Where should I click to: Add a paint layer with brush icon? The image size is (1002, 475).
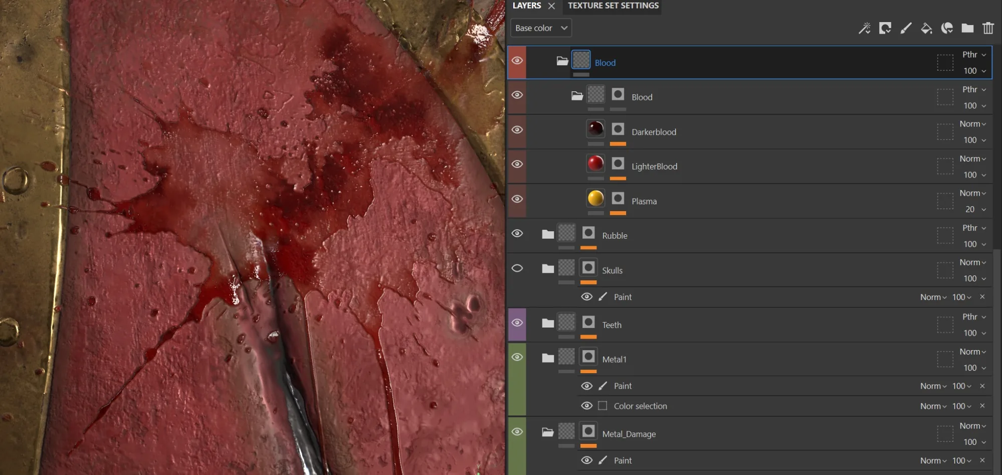point(906,28)
